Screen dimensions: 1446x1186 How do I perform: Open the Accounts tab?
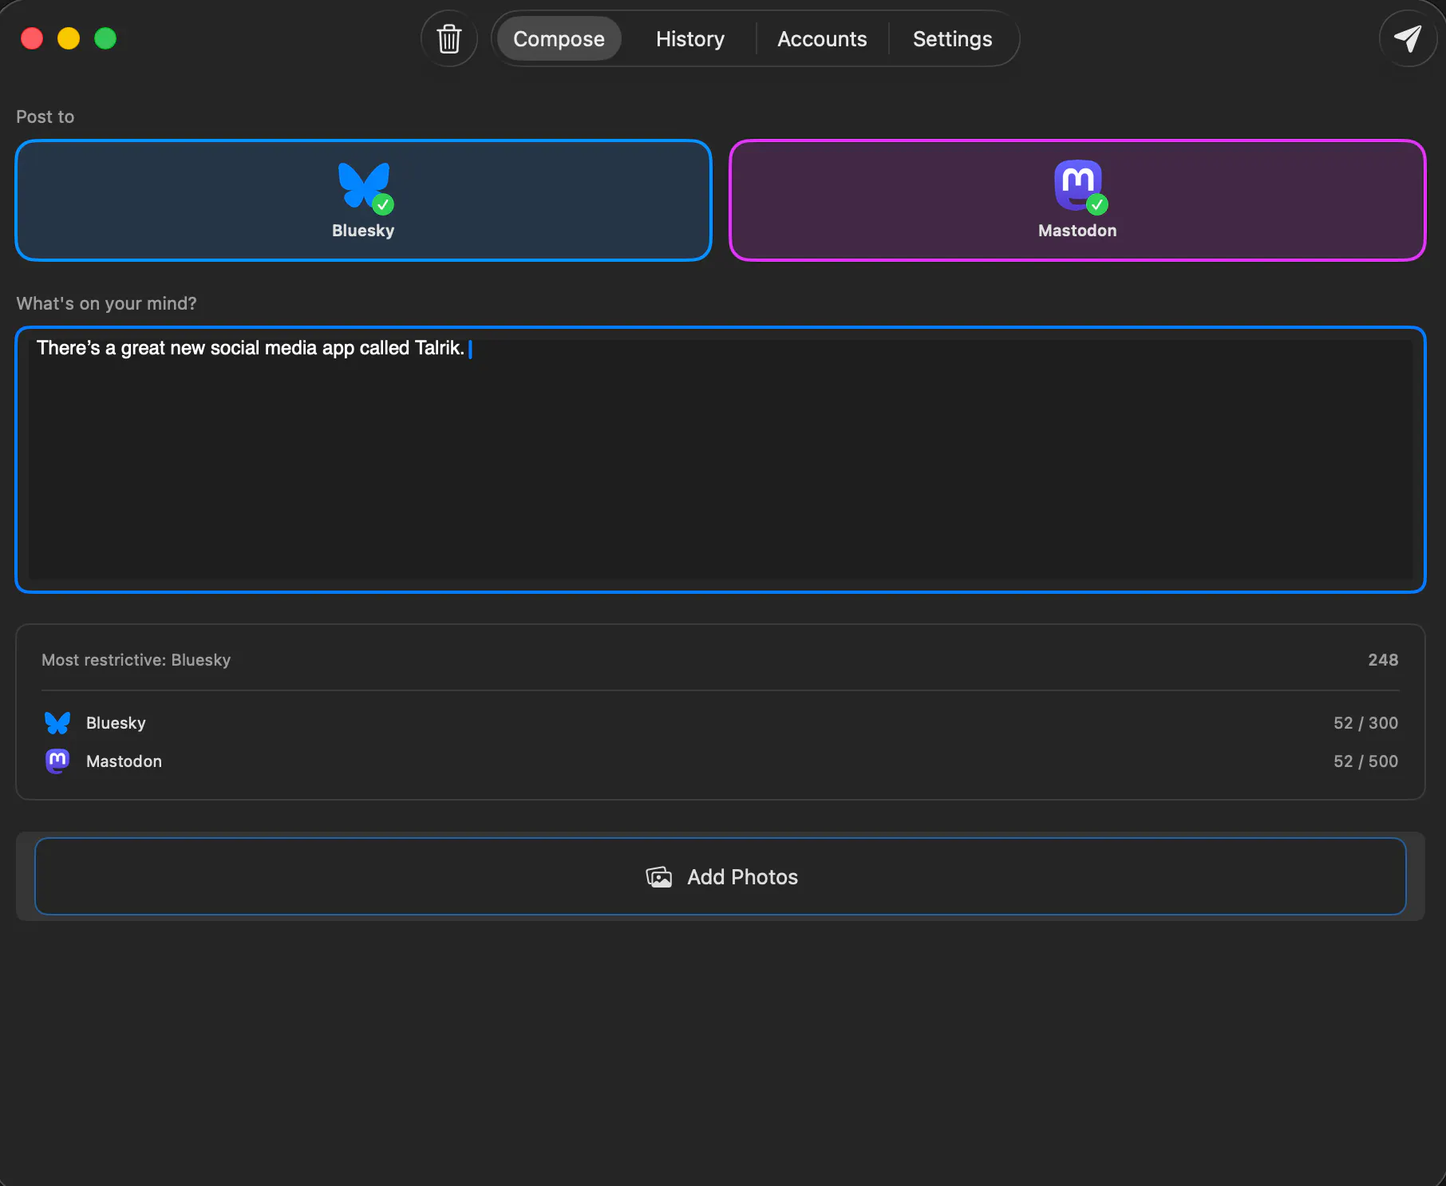click(x=822, y=38)
